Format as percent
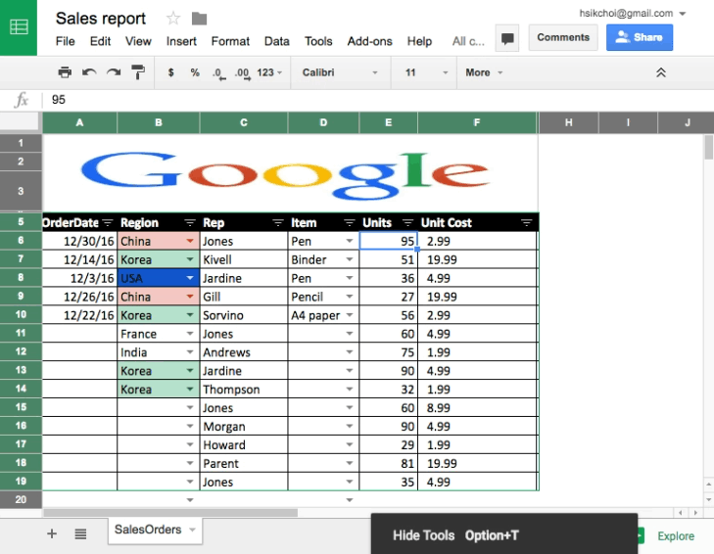 point(195,72)
